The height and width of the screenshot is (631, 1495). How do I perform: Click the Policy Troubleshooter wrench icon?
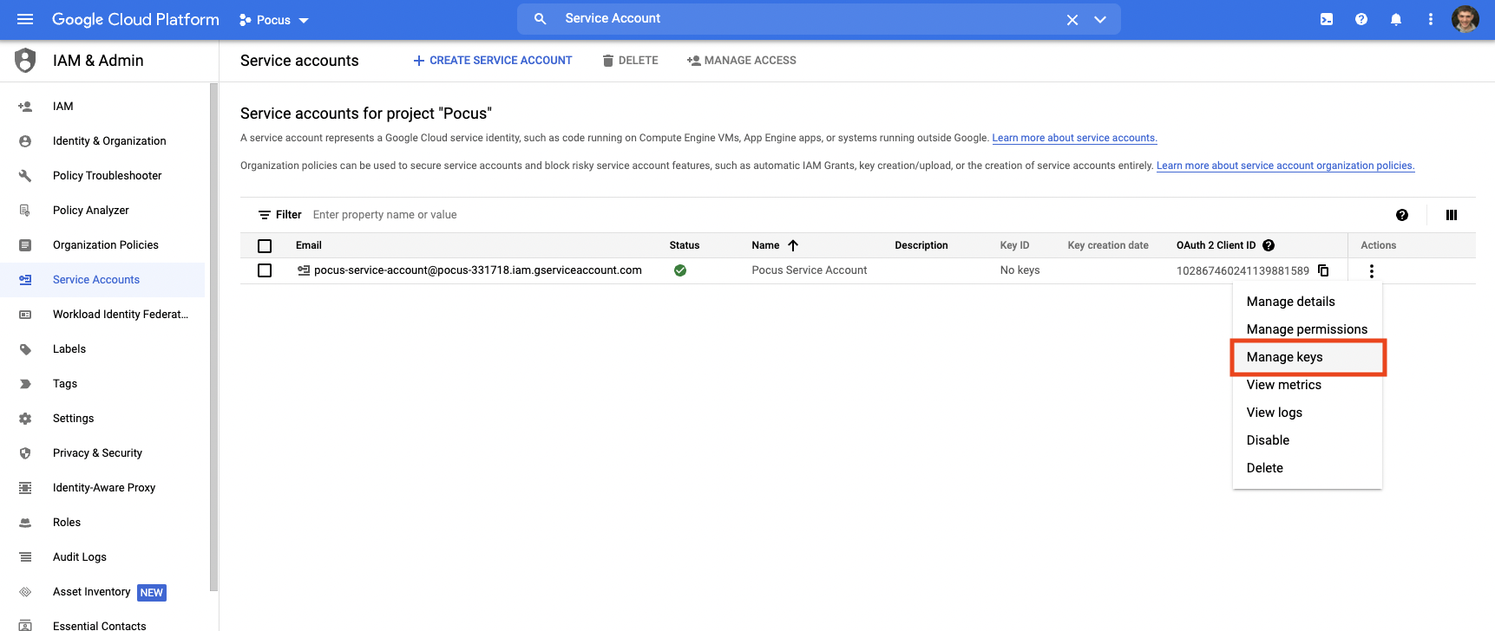25,175
